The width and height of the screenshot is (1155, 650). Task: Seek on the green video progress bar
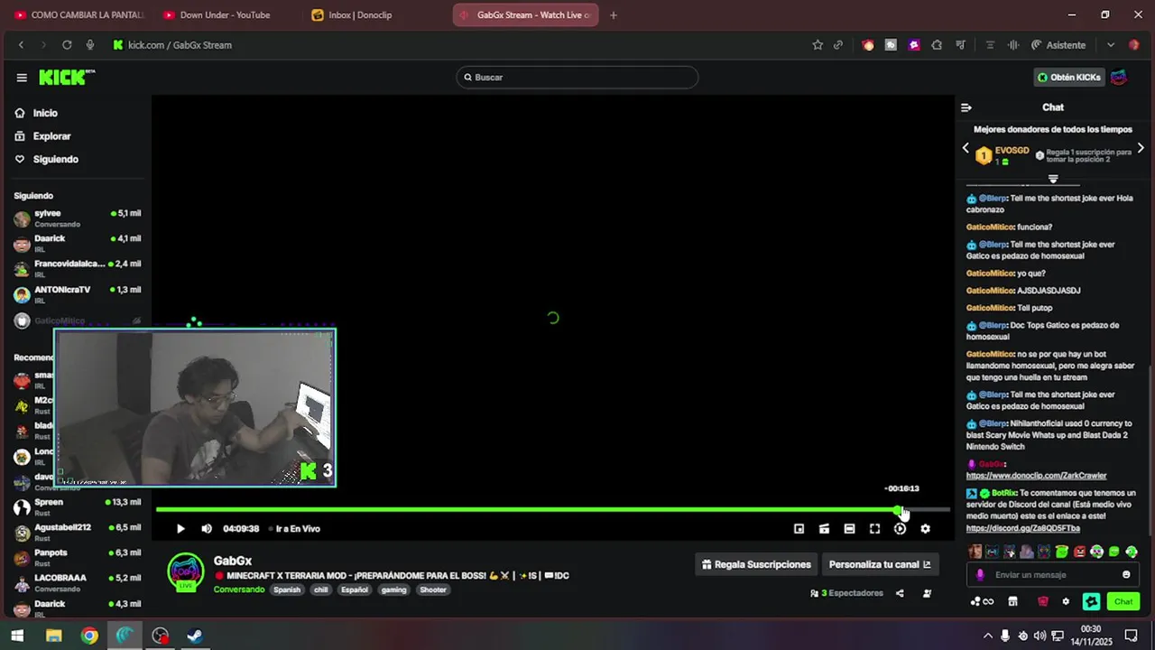point(552,510)
